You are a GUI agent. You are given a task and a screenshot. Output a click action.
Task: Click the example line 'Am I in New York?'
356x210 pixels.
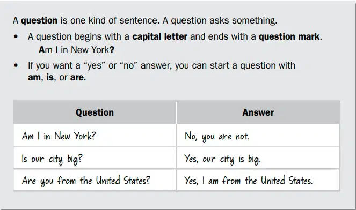(76, 50)
